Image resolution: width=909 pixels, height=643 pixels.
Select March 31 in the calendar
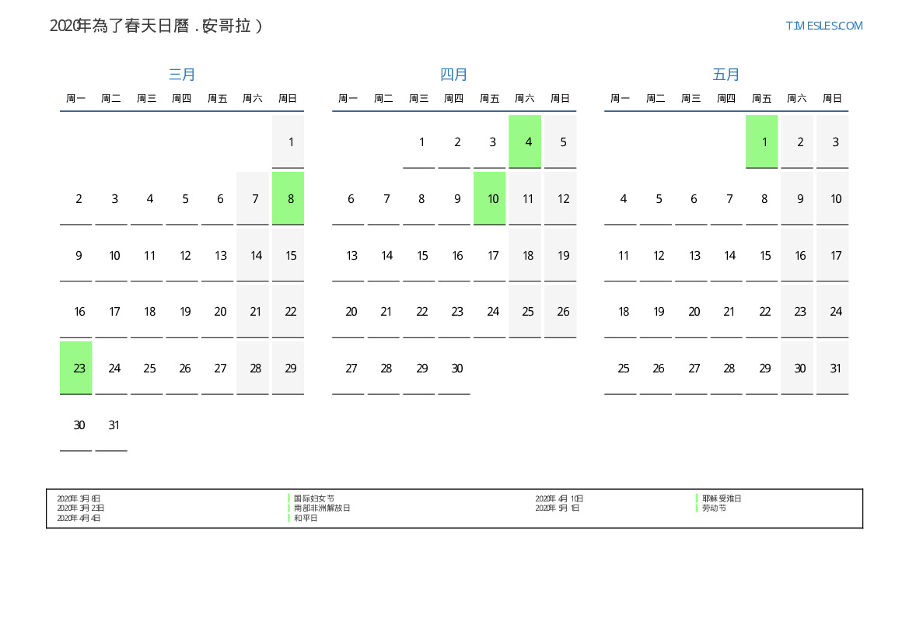pos(114,425)
